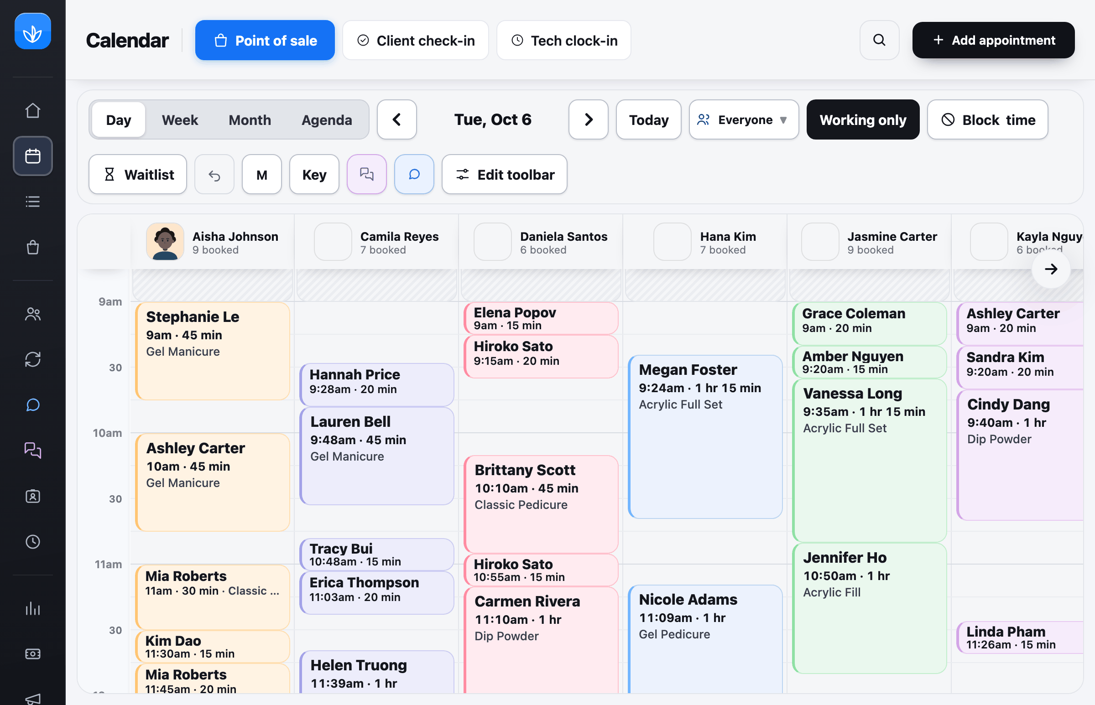Open Mia Roberts 11am appointment
This screenshot has width=1095, height=705.
(213, 597)
